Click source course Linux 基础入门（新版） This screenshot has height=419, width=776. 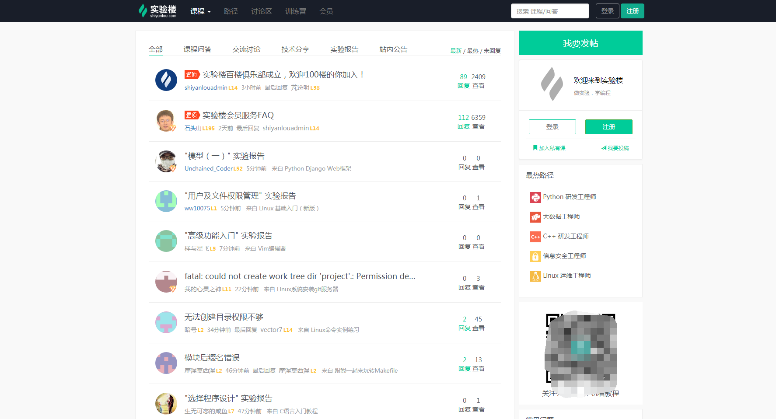tap(289, 208)
